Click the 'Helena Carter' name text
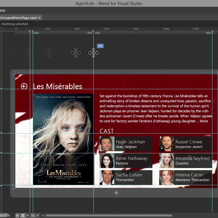The width and height of the screenshot is (218, 218). [x=189, y=175]
